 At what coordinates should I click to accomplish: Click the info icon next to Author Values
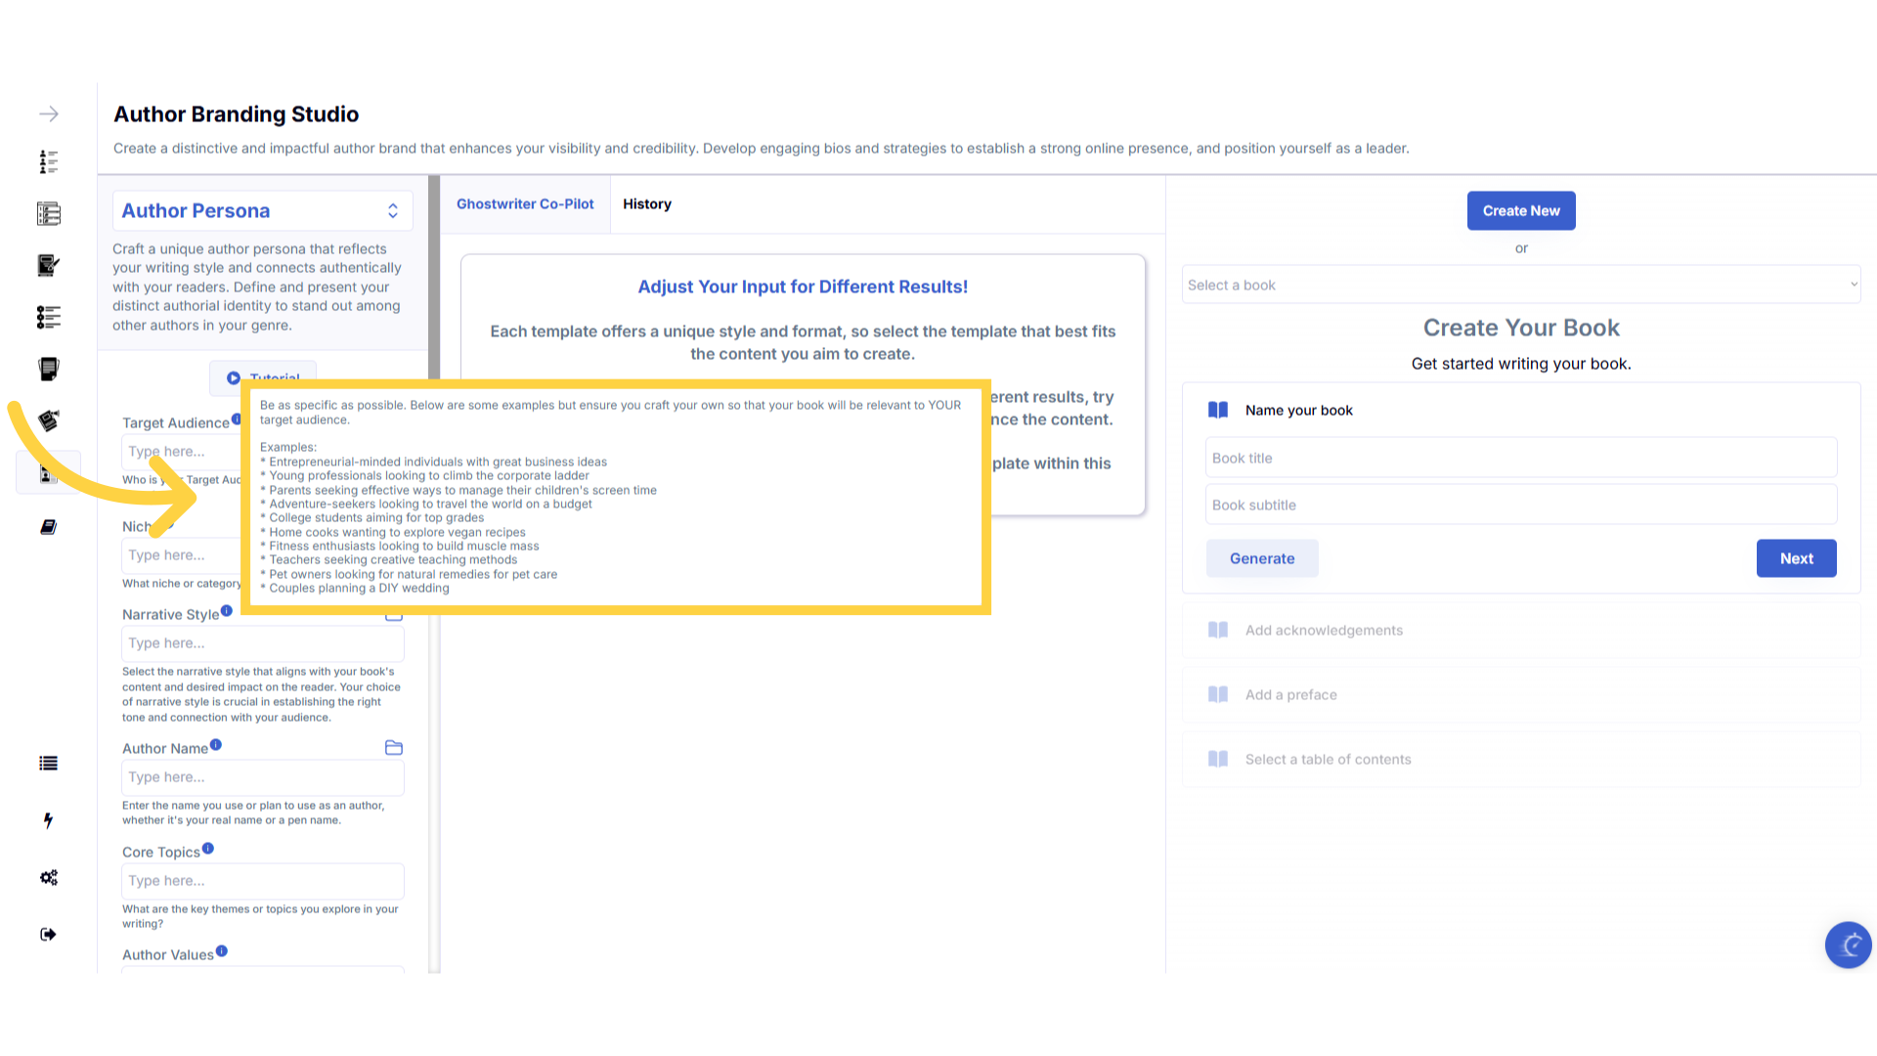point(222,951)
